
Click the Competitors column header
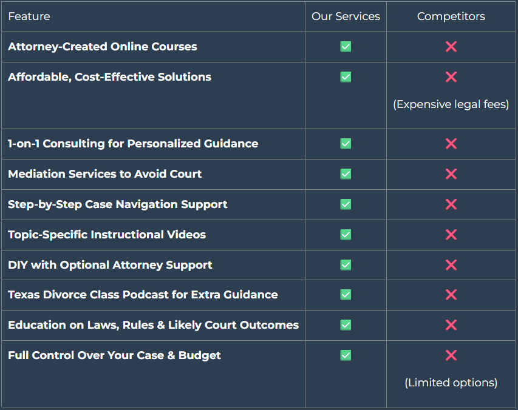(451, 16)
